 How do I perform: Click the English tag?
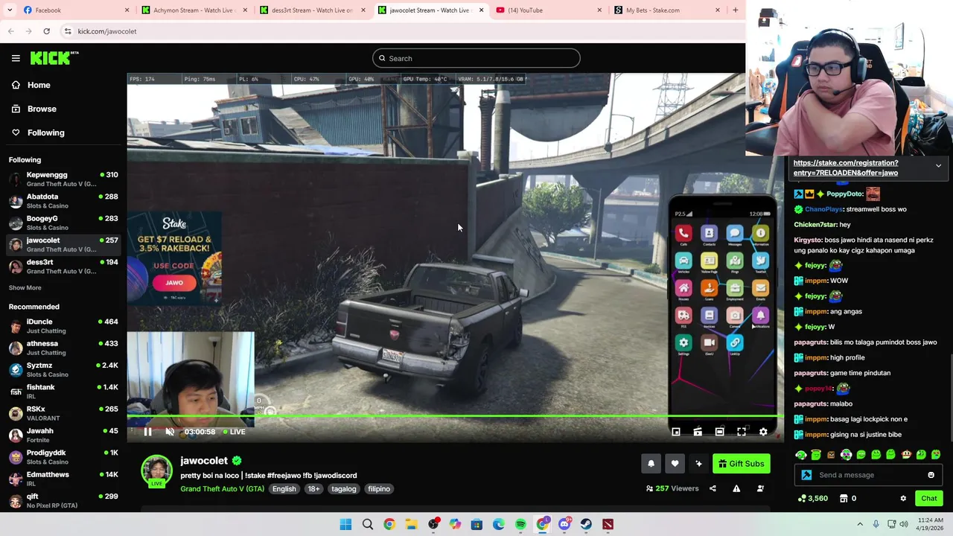click(x=284, y=489)
